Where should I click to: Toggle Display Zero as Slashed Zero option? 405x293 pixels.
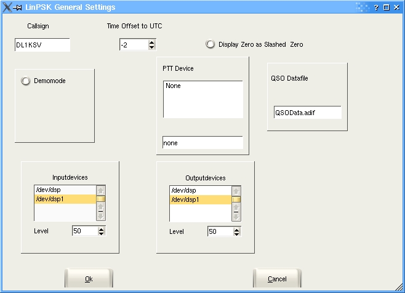tap(211, 44)
